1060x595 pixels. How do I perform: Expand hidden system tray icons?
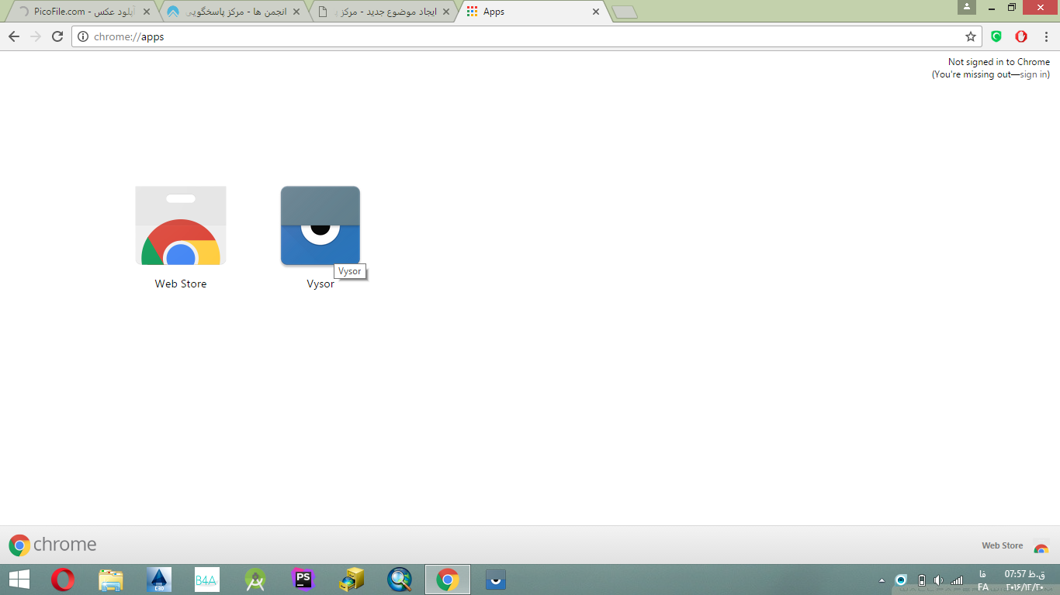tap(882, 580)
